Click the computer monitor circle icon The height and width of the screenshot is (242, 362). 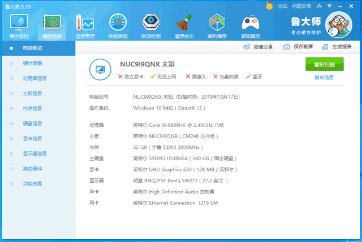100,69
